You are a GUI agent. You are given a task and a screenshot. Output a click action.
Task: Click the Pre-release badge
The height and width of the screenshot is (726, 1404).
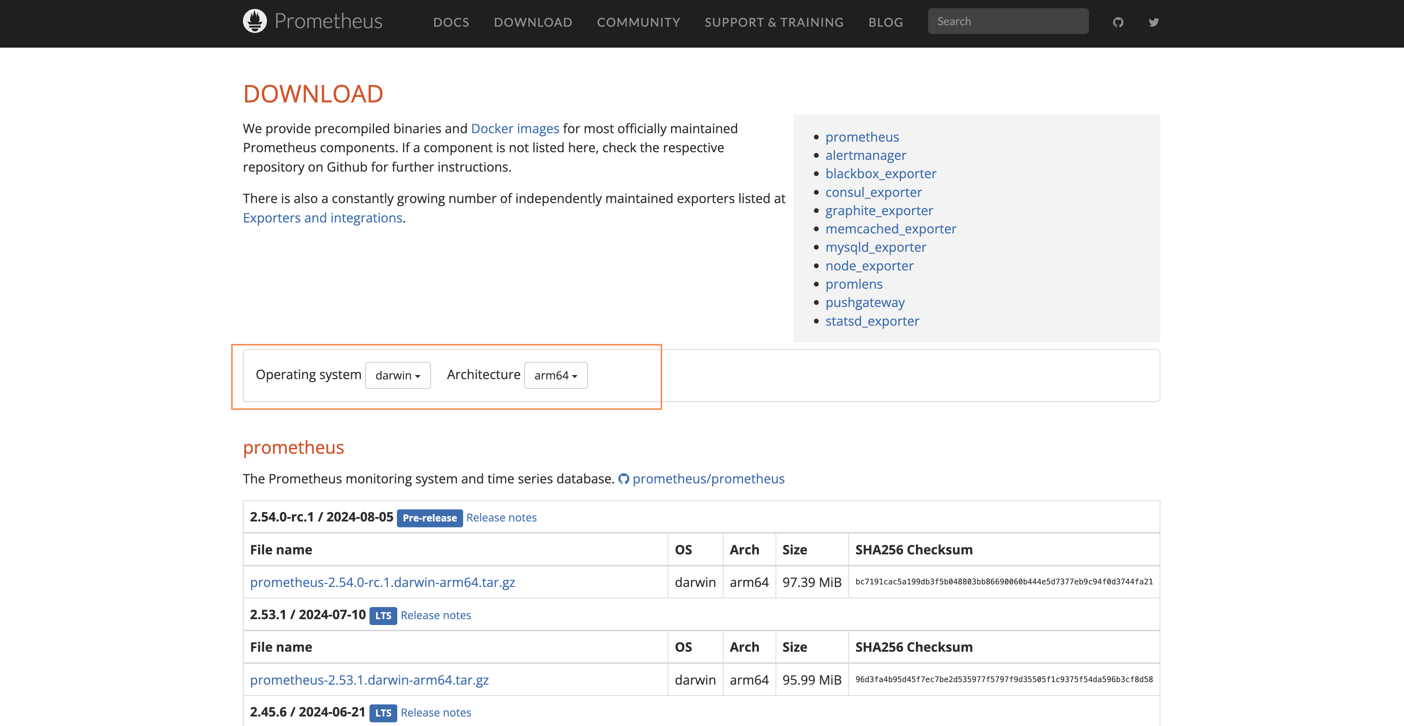(x=429, y=518)
